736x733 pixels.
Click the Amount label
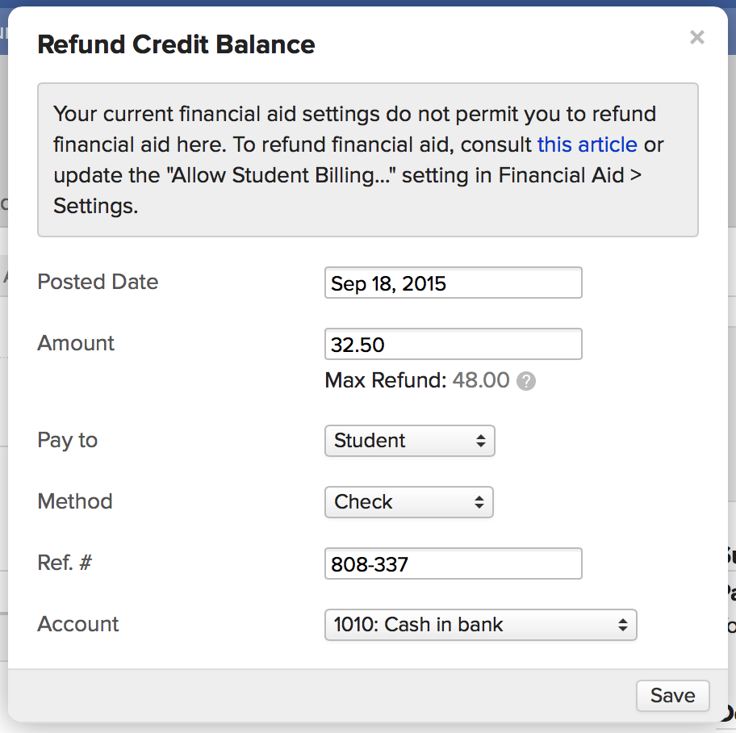[76, 343]
